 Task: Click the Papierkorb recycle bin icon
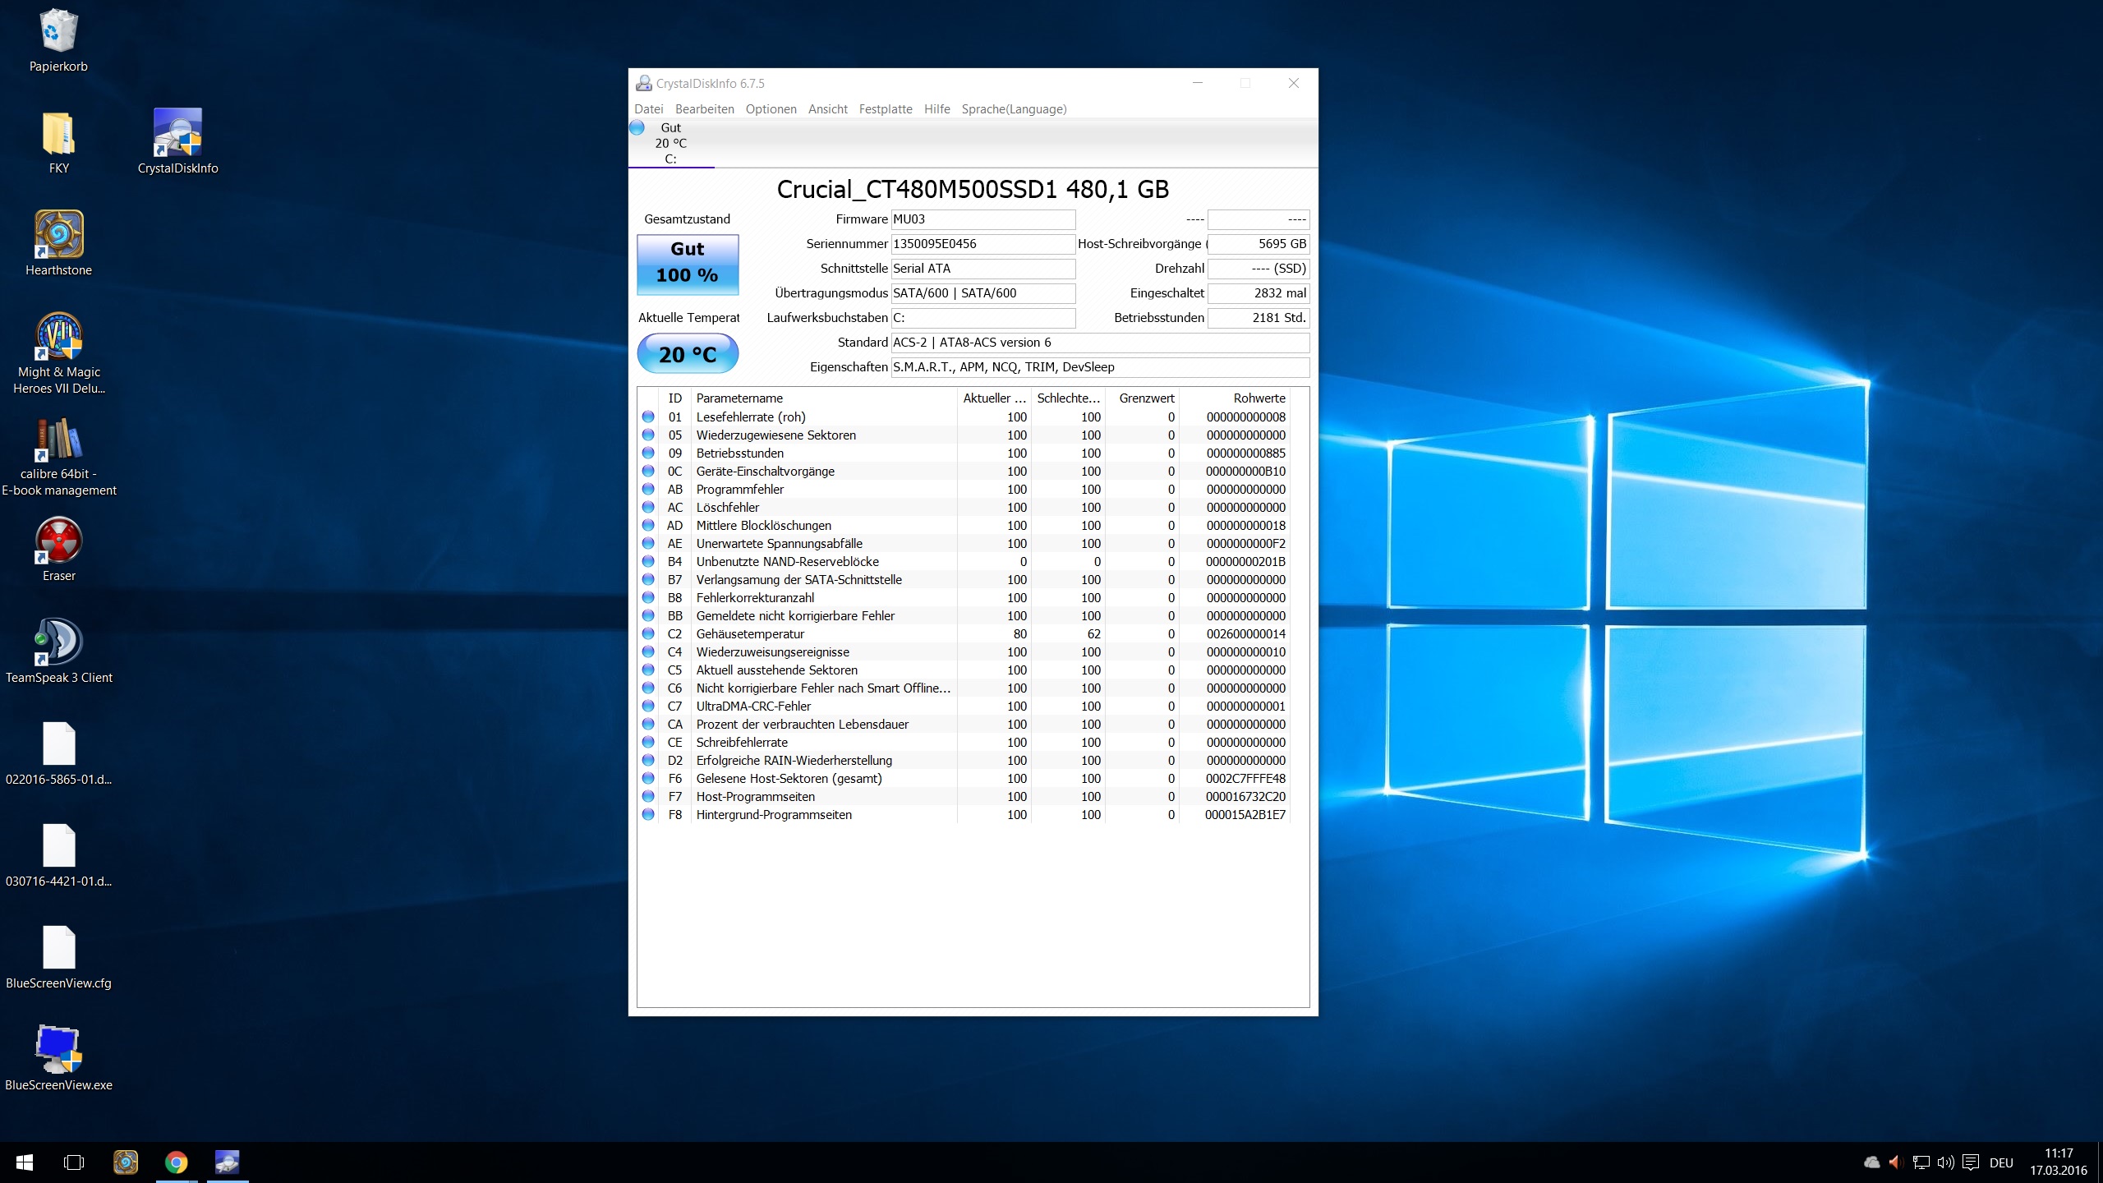[x=58, y=32]
